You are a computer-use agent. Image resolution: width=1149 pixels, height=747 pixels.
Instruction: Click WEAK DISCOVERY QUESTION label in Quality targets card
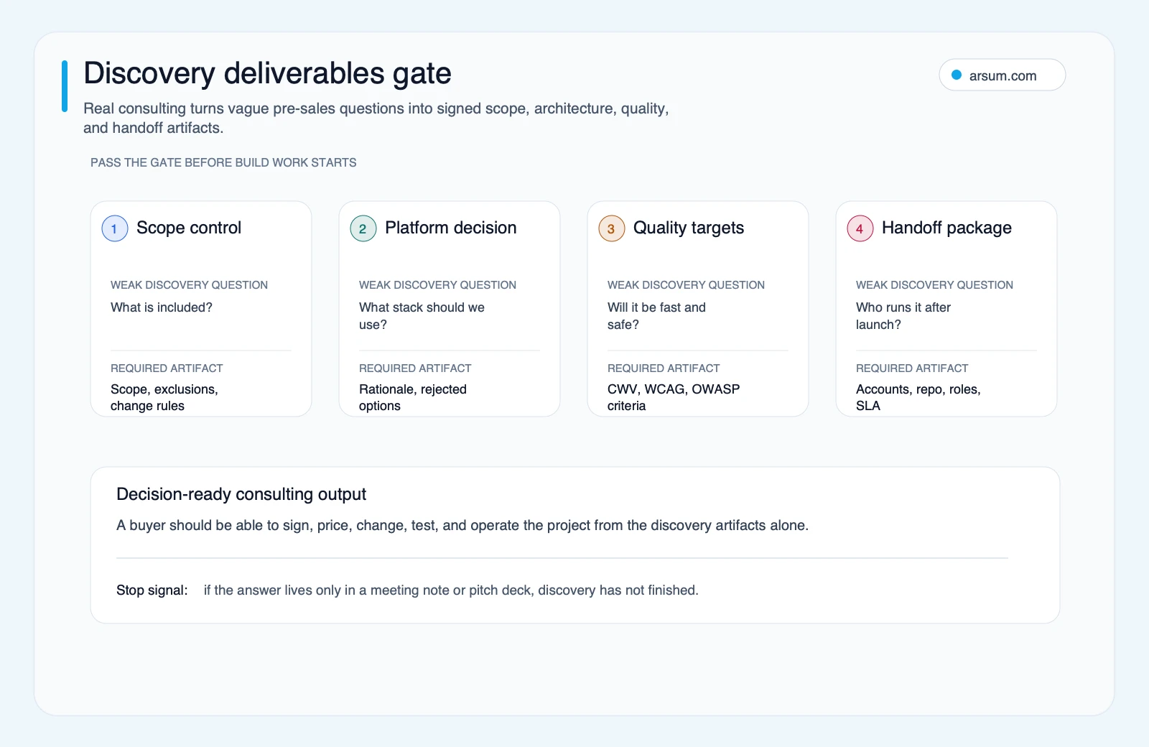[686, 285]
